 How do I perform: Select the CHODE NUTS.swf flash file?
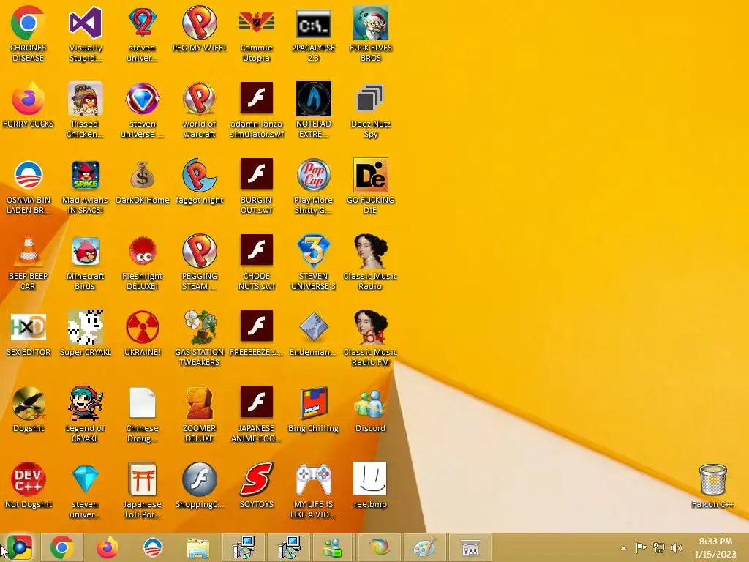tap(257, 250)
